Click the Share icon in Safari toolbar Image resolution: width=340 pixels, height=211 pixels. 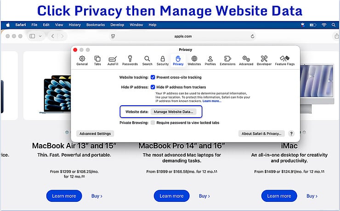click(x=336, y=36)
